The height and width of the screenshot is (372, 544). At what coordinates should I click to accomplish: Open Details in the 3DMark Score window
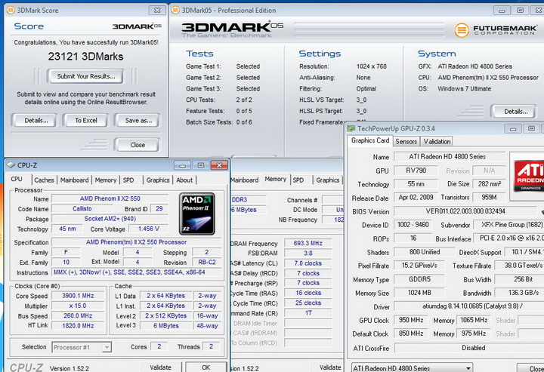36,121
